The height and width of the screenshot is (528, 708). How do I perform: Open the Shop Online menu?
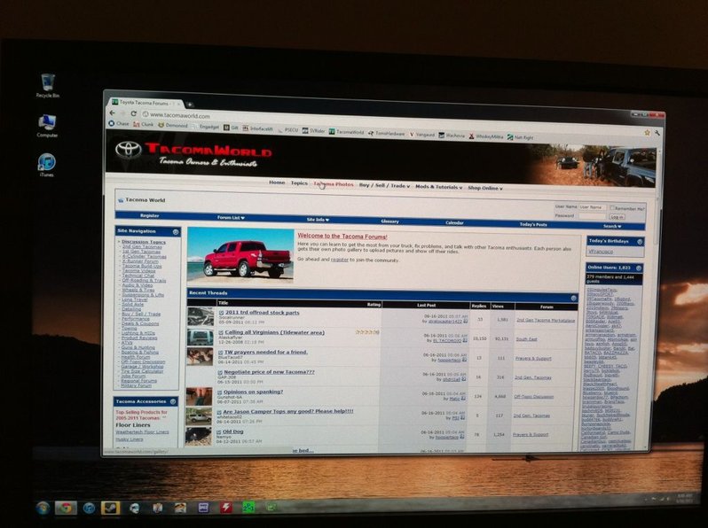point(485,188)
